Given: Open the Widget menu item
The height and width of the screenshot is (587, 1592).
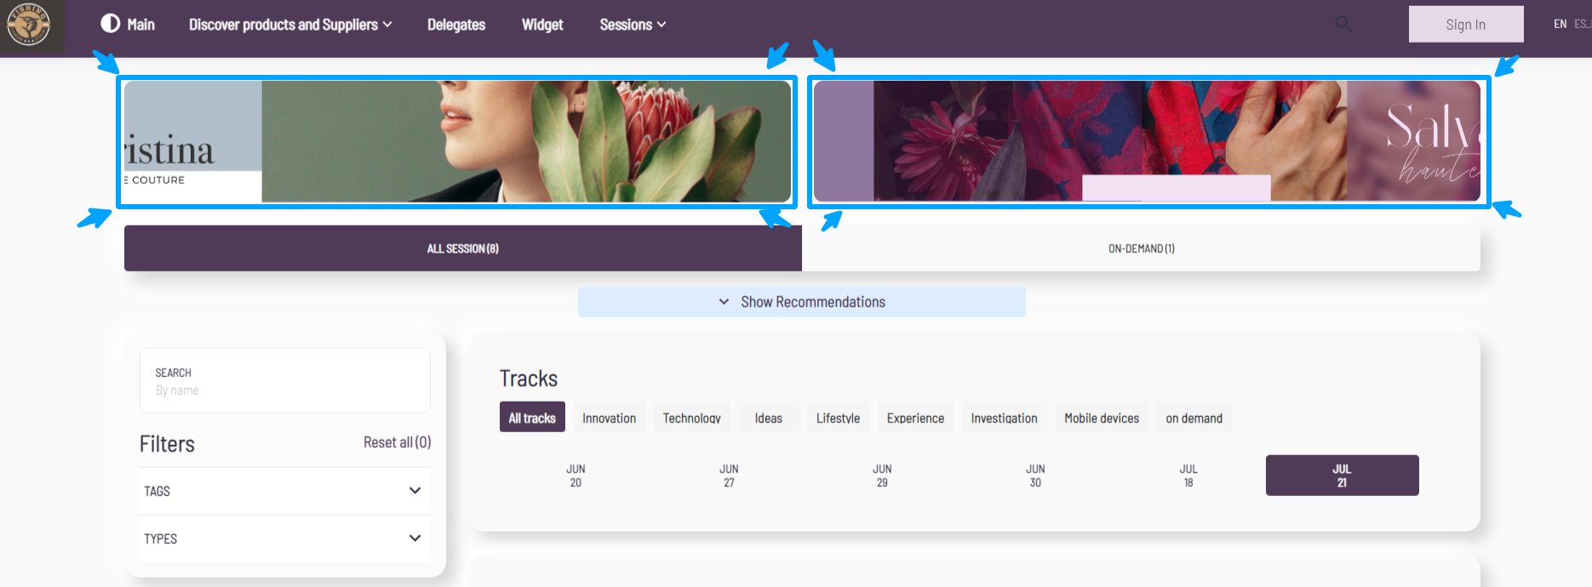Looking at the screenshot, I should coord(542,25).
